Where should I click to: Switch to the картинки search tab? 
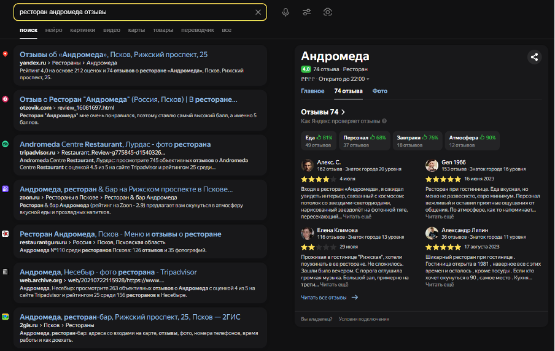pyautogui.click(x=82, y=30)
